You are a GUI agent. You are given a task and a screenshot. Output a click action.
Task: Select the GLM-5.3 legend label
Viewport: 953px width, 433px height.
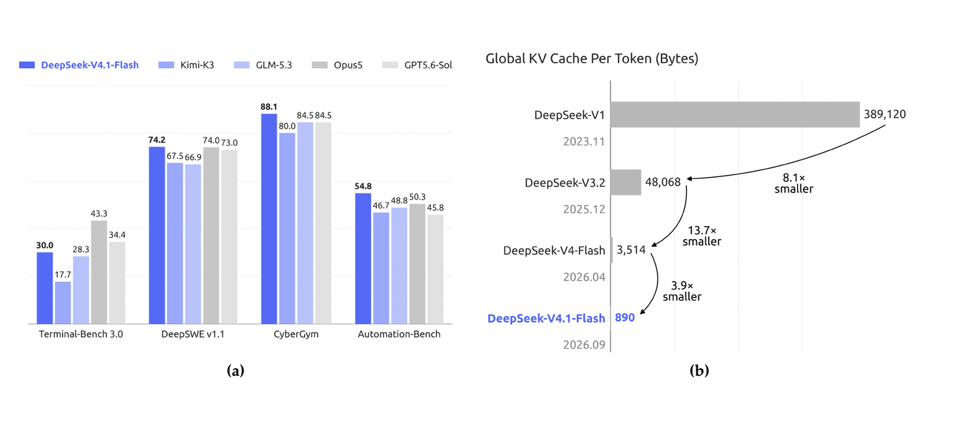coord(274,65)
